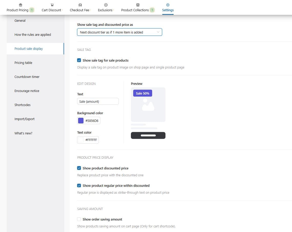
Task: Open the Pricing table settings section
Action: [23, 63]
